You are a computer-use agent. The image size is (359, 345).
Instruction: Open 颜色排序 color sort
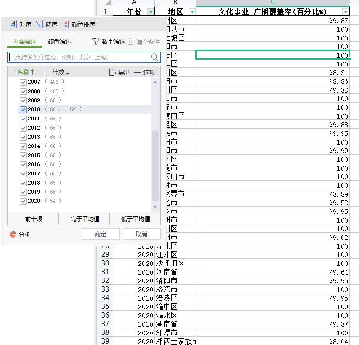80,24
